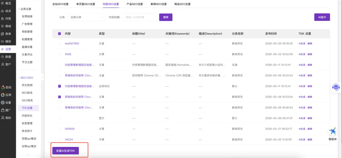
Task: Open 直播设置 in the submenu
Action: point(27,47)
